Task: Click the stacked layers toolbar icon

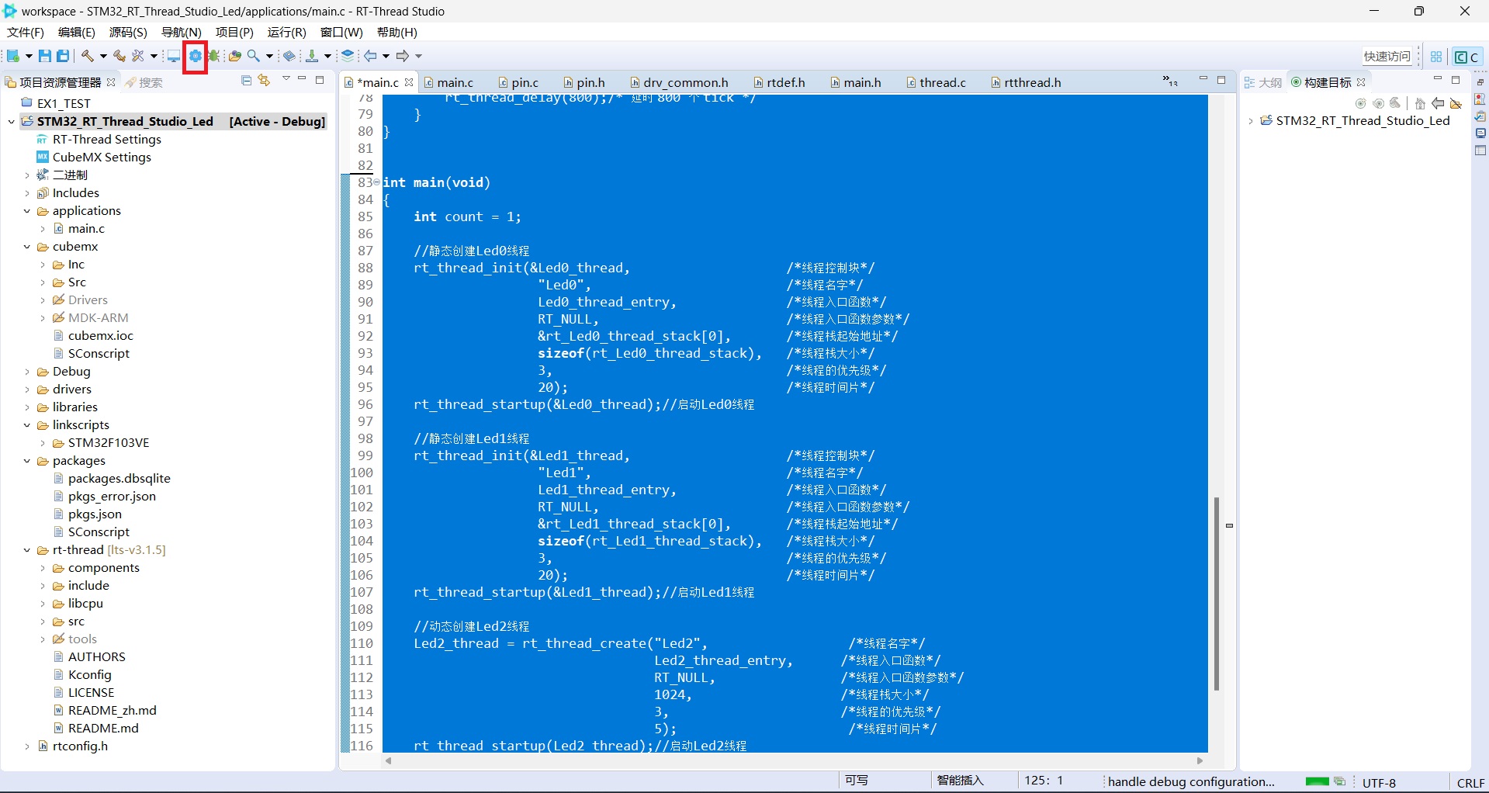Action: pyautogui.click(x=348, y=56)
